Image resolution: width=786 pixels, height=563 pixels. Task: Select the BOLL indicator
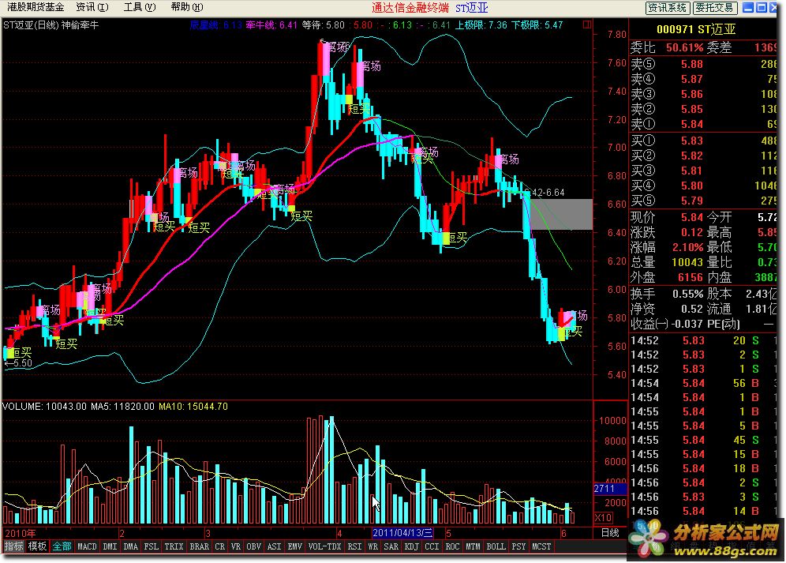[496, 546]
